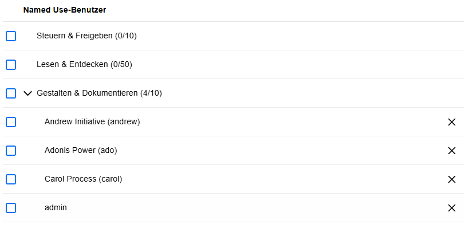This screenshot has width=469, height=228.
Task: Select the Adonis Power (ado) entry
Action: (81, 150)
